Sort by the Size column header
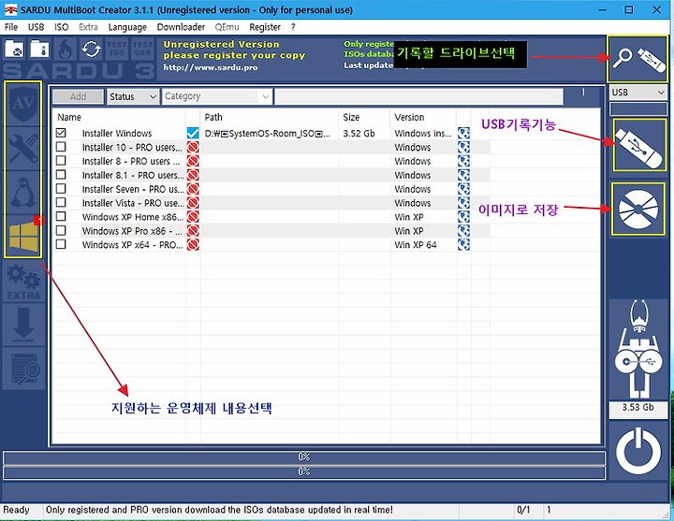The height and width of the screenshot is (521, 674). [x=351, y=117]
